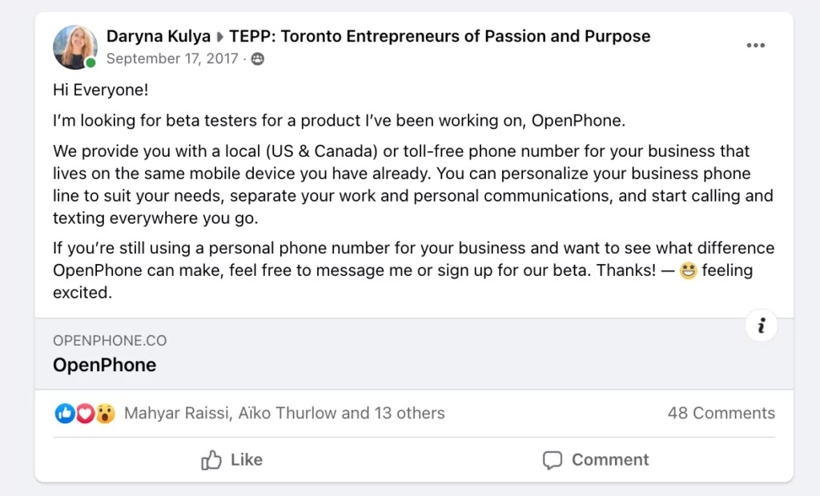Click the post audience group icon
820x496 pixels.
[x=258, y=59]
